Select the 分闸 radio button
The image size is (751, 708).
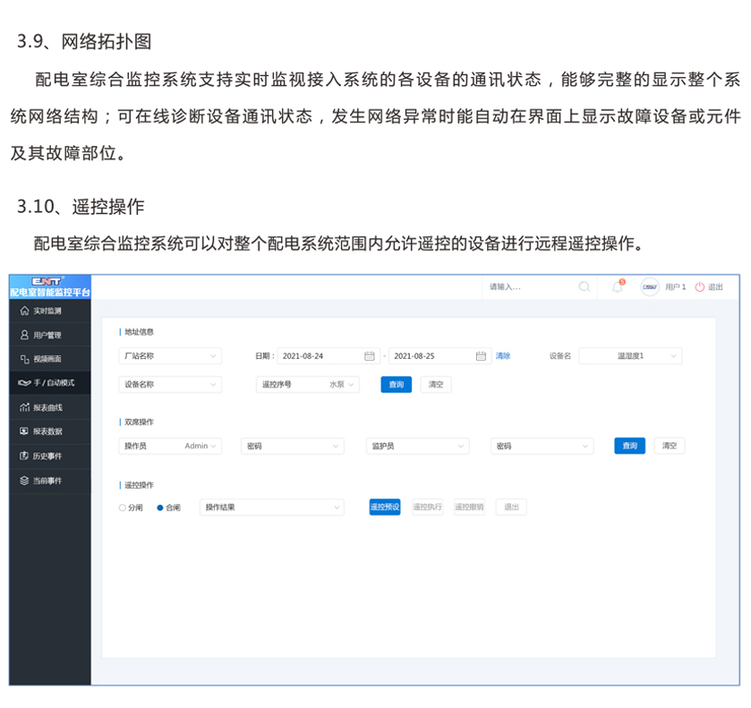(x=123, y=508)
